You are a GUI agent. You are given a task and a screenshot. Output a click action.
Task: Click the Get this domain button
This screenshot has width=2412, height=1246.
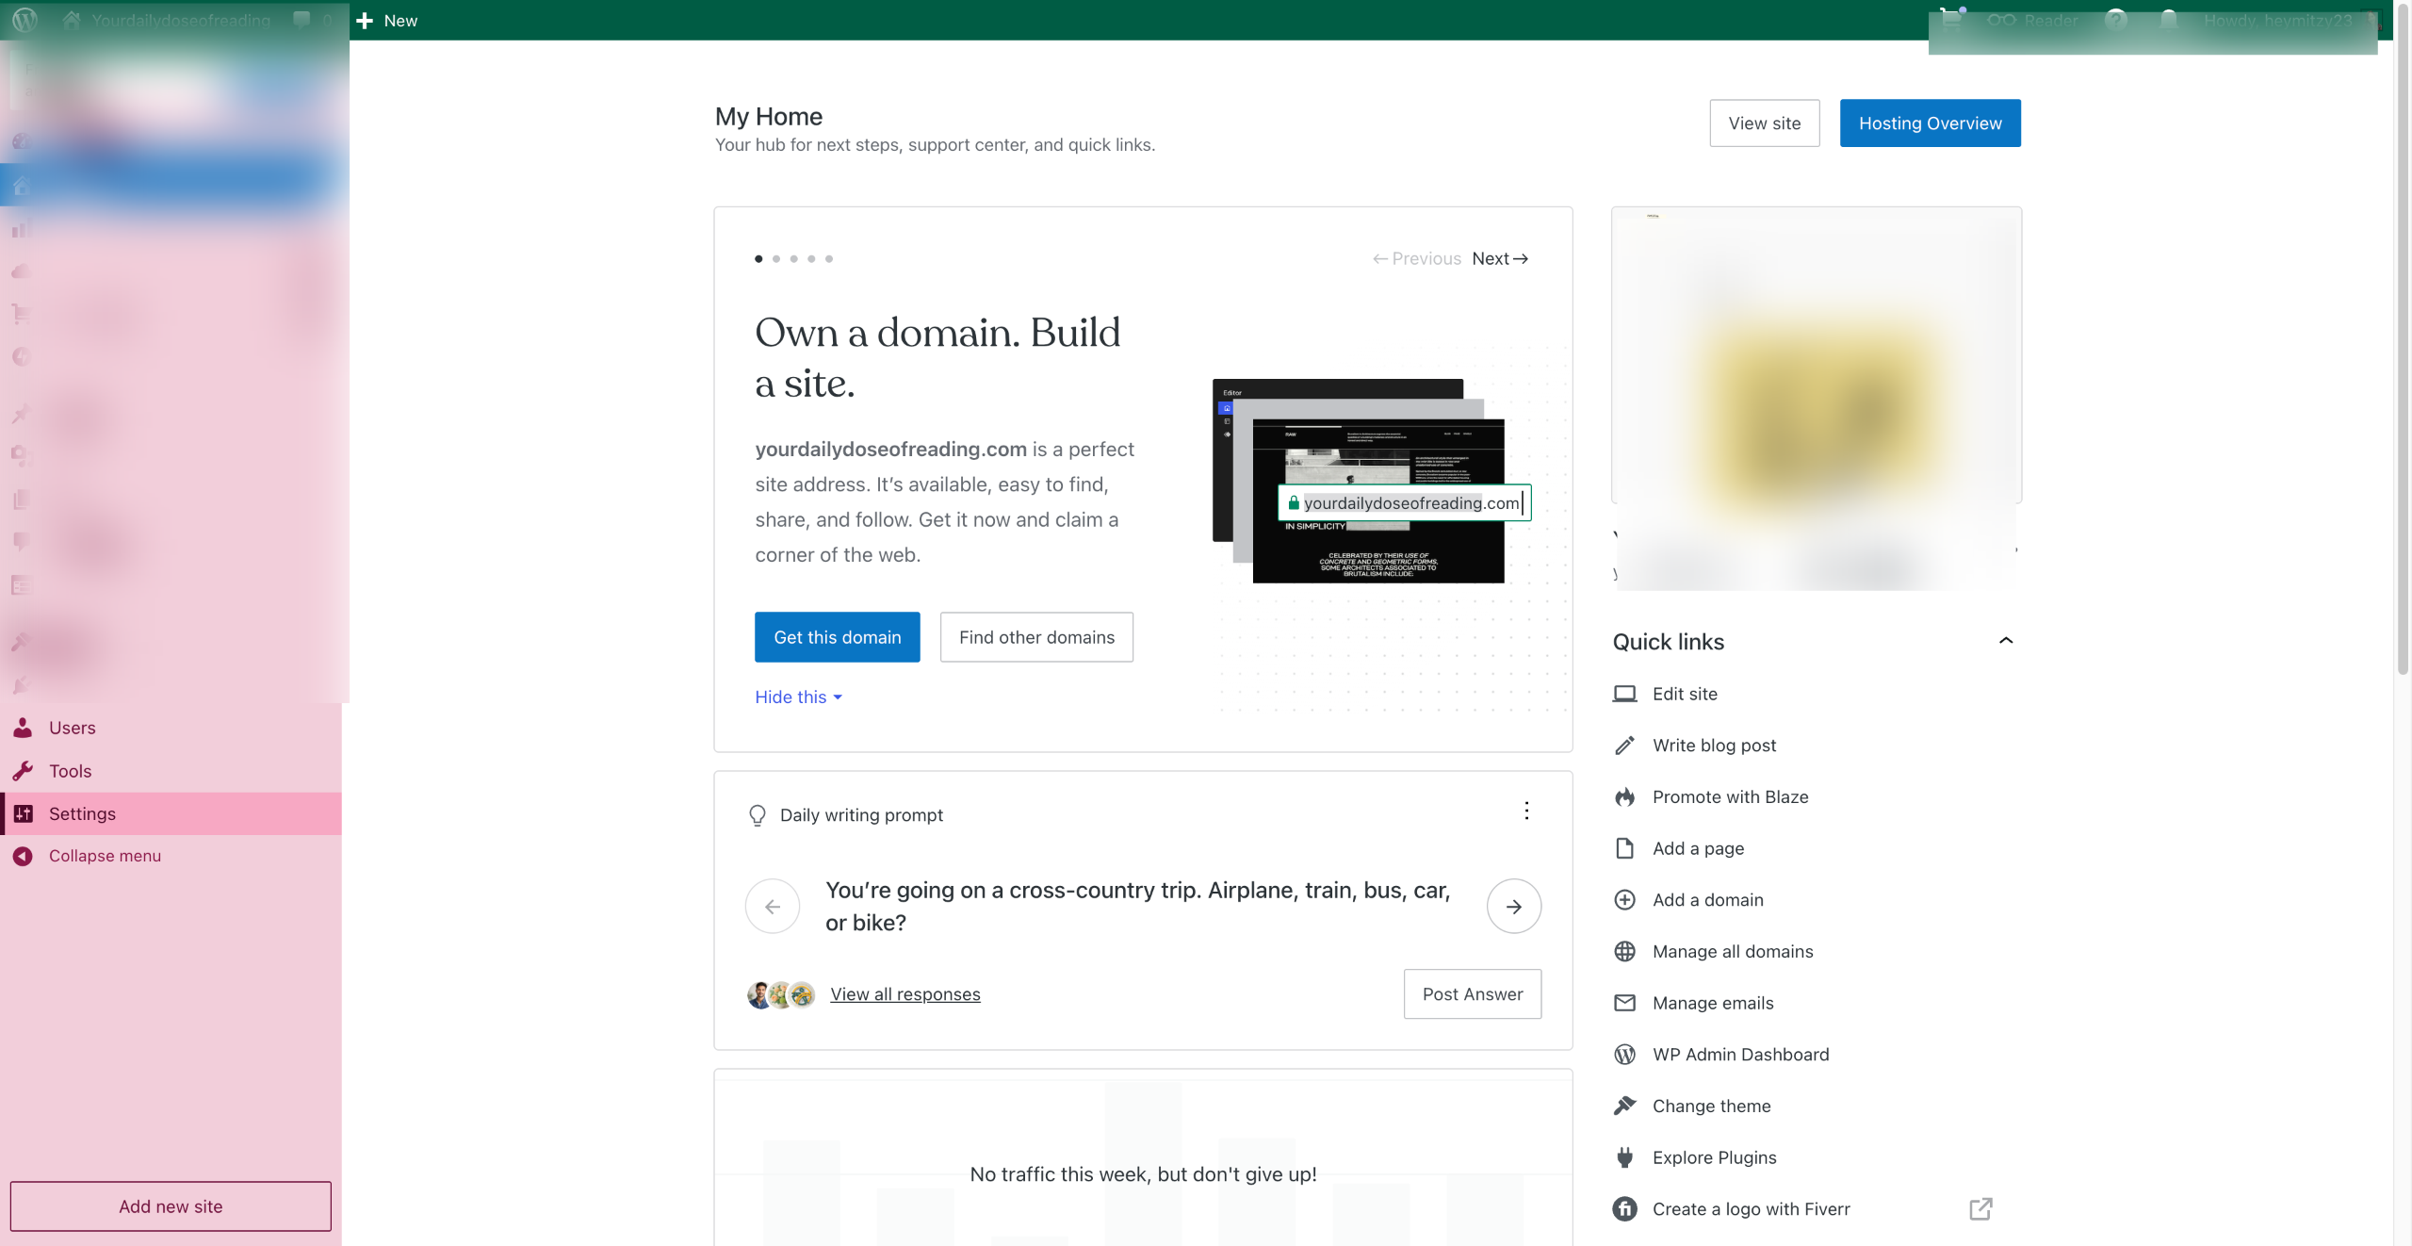coord(837,638)
